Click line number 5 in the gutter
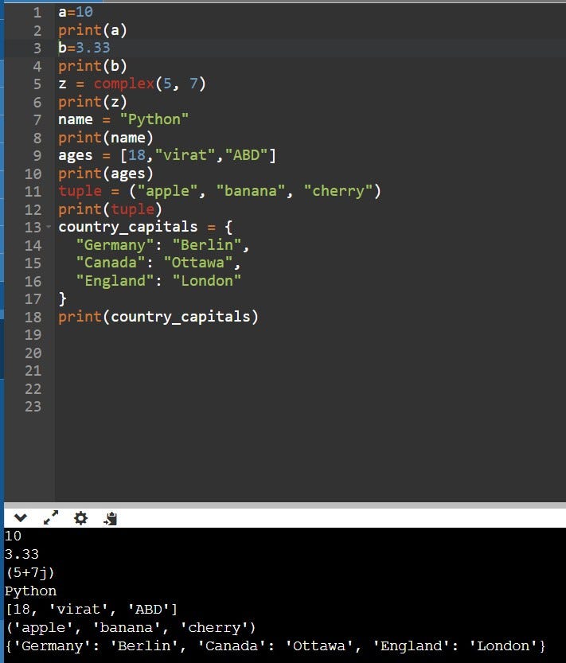Image resolution: width=566 pixels, height=663 pixels. coord(37,84)
